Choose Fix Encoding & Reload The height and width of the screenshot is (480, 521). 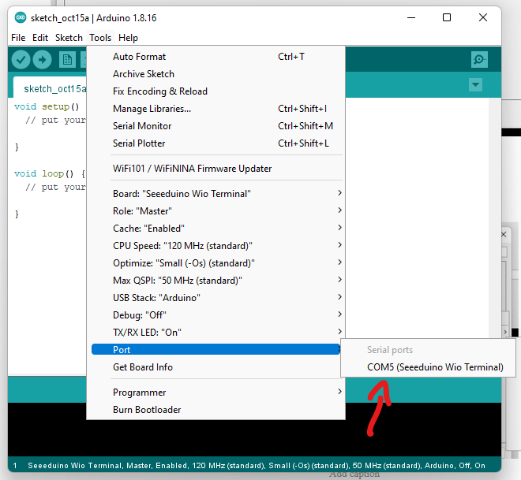point(216,91)
